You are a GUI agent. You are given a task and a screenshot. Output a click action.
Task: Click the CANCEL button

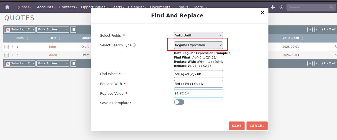(x=257, y=126)
